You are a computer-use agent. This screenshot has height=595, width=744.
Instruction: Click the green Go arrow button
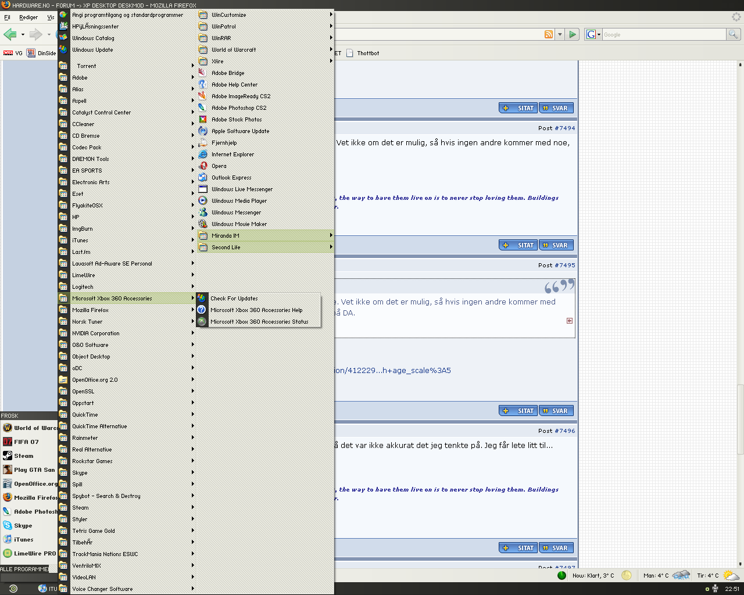click(573, 34)
